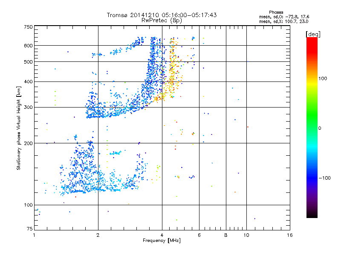The height and width of the screenshot is (256, 341).
Task: Click the y-axis tick label '75'
Action: click(30, 229)
